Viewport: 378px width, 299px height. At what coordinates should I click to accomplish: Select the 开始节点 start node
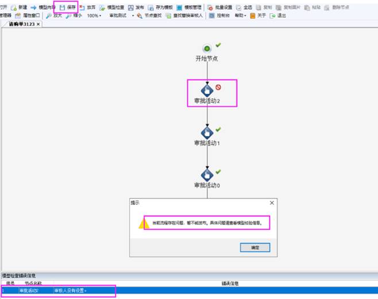[207, 49]
